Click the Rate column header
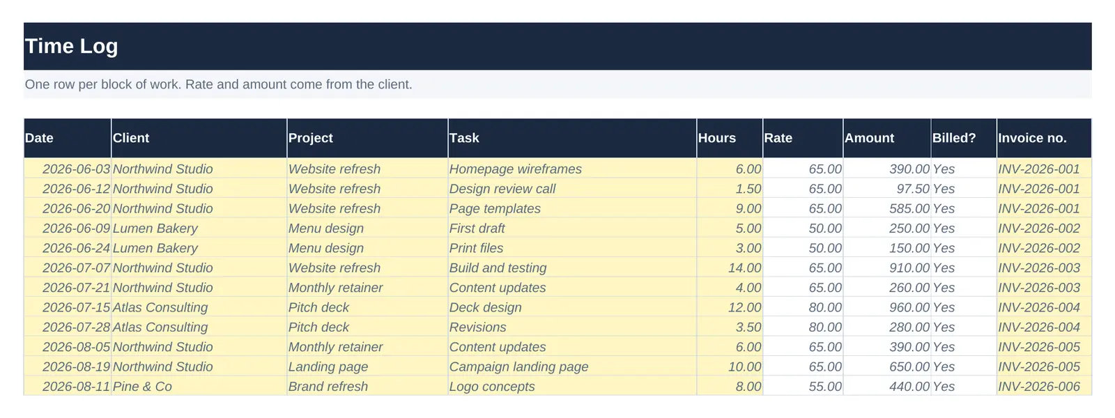Image resolution: width=1115 pixels, height=418 pixels. pos(803,138)
